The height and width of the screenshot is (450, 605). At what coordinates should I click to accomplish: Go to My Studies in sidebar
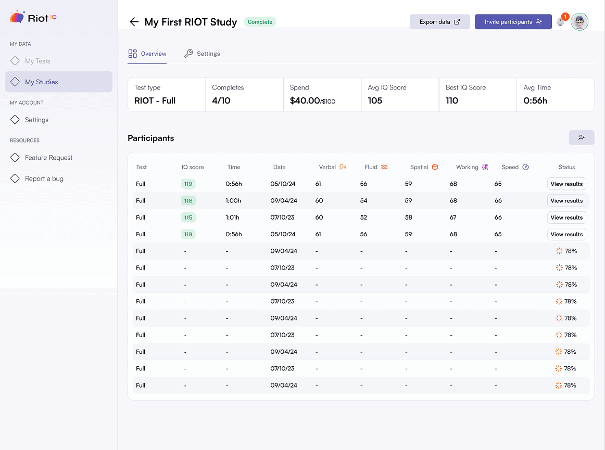click(42, 82)
